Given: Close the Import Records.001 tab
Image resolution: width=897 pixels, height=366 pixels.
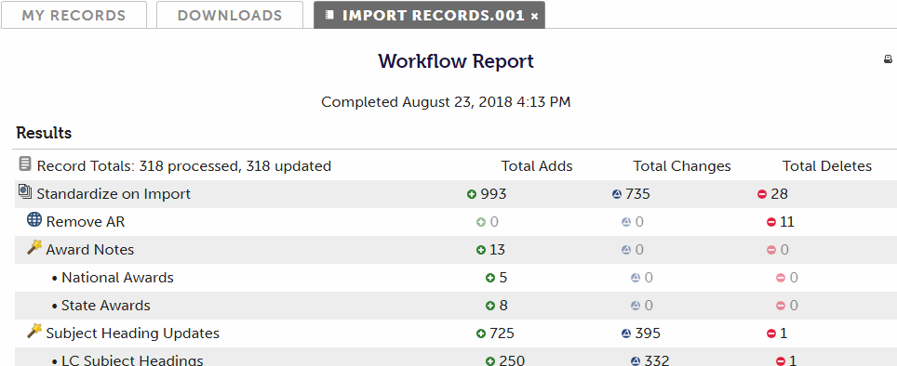Looking at the screenshot, I should click(x=534, y=17).
